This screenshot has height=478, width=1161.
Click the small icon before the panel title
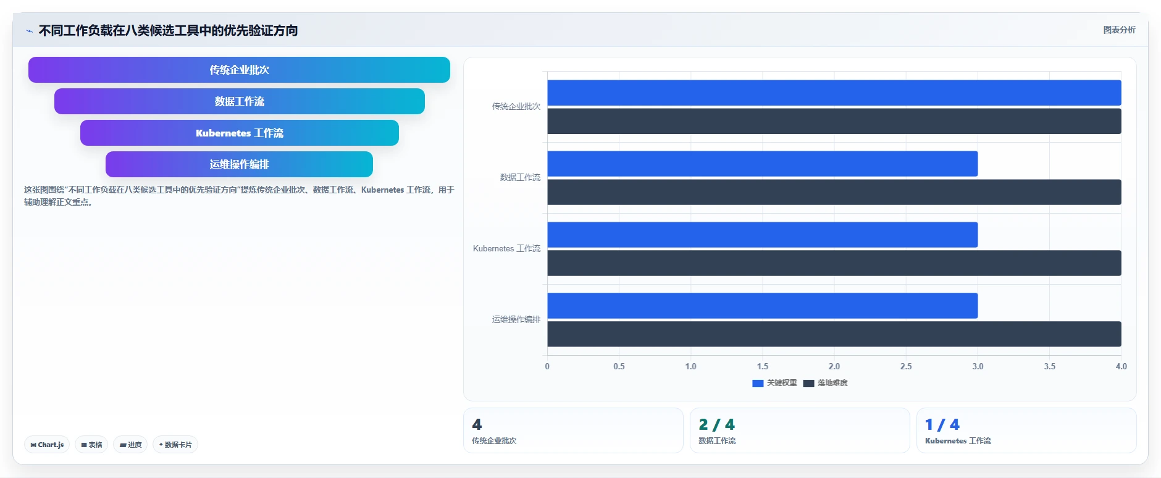pyautogui.click(x=29, y=31)
